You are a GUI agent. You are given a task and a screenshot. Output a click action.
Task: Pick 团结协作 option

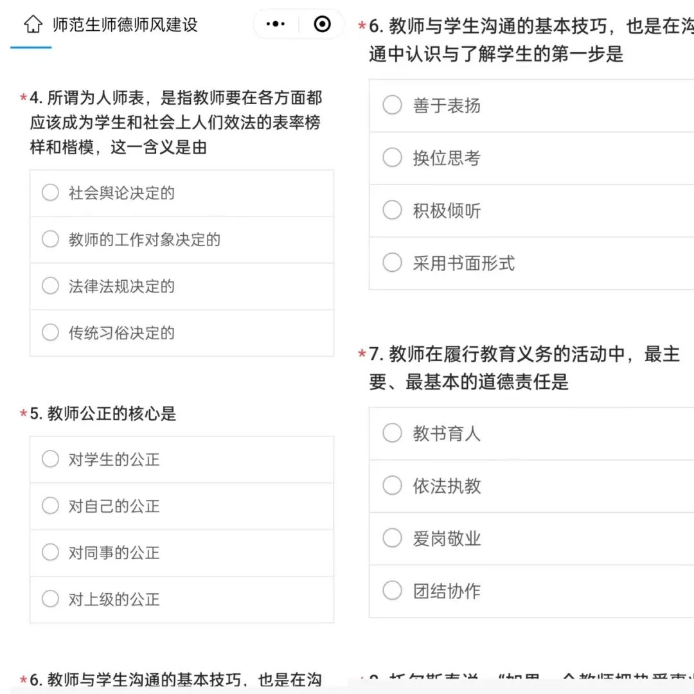click(x=393, y=591)
